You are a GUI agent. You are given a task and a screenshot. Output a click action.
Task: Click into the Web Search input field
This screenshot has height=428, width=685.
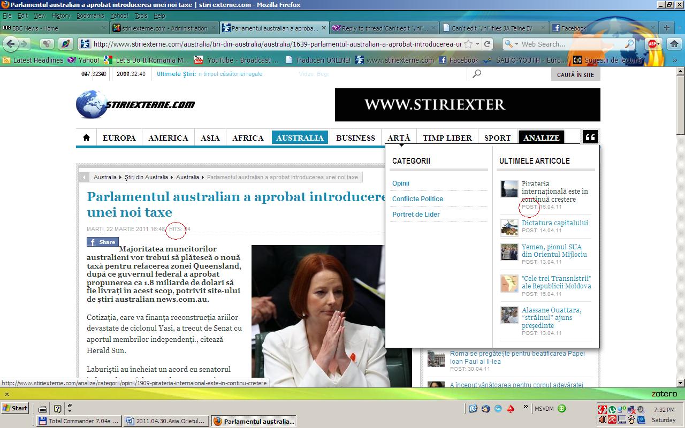[570, 44]
